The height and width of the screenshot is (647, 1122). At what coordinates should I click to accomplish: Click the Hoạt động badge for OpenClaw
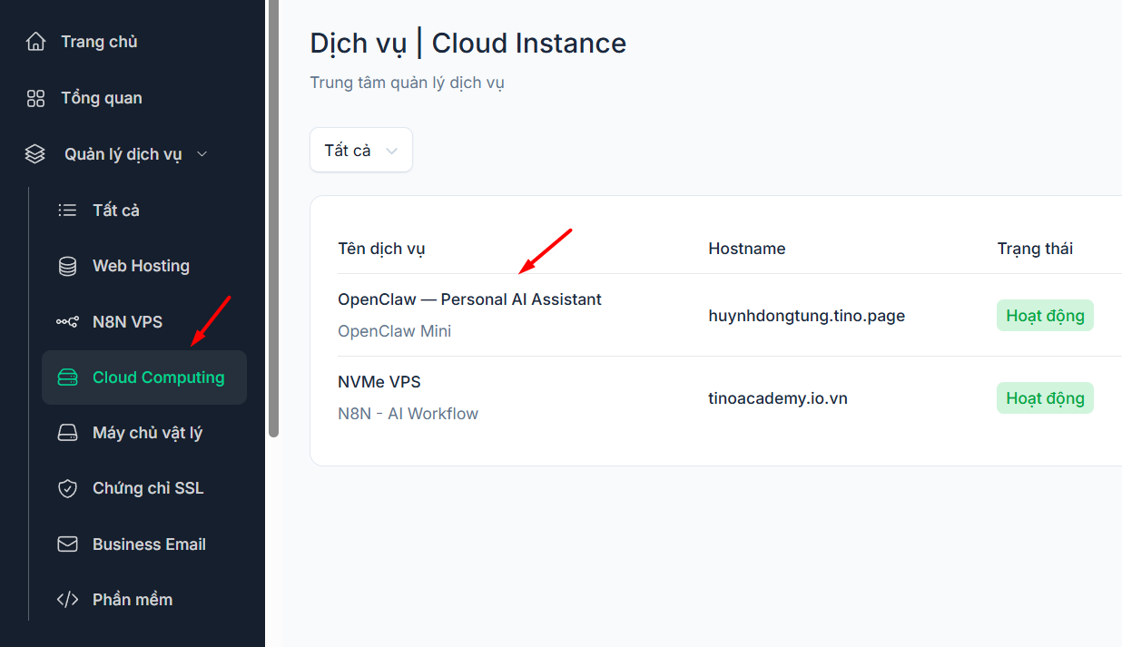click(x=1044, y=316)
